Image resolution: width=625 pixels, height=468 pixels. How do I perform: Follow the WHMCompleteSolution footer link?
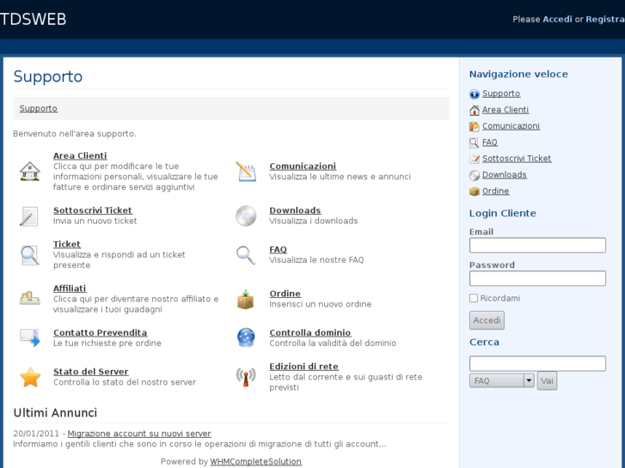(x=255, y=461)
